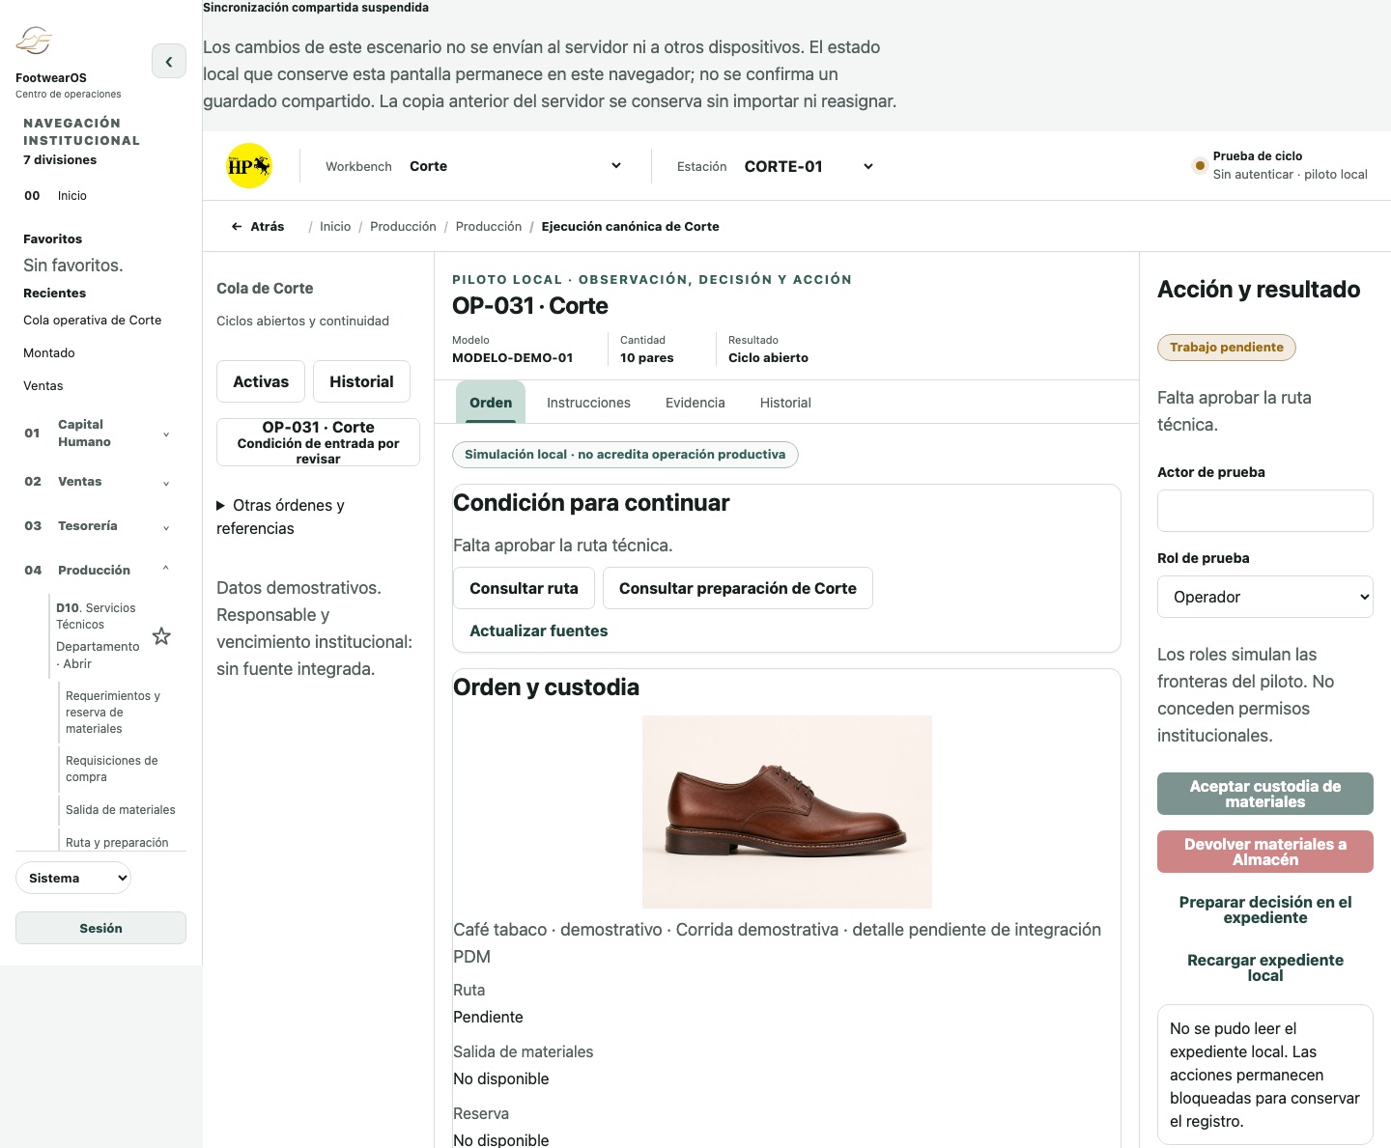Viewport: 1391px width, 1148px height.
Task: Click the 10 pares quantity value
Action: [647, 357]
